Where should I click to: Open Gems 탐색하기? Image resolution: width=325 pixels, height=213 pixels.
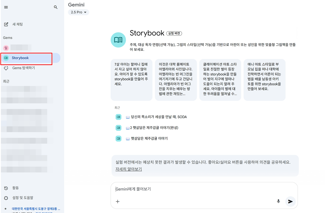[24, 68]
